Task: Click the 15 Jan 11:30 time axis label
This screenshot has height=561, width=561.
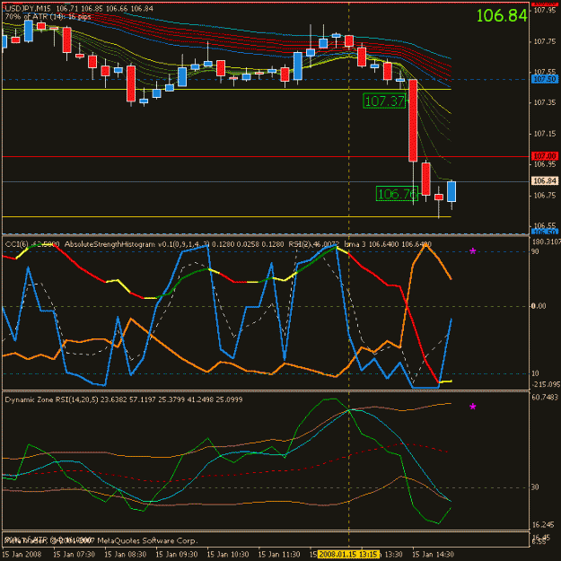Action: tap(279, 554)
